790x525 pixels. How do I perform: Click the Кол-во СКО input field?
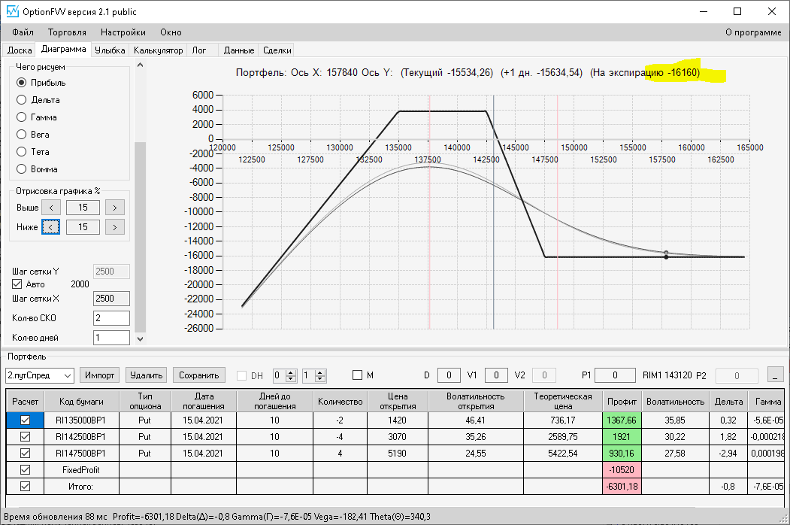[111, 318]
